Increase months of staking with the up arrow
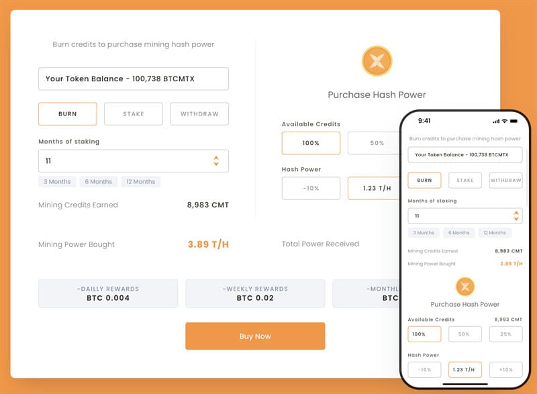Viewport: 537px width, 394px height. 216,157
